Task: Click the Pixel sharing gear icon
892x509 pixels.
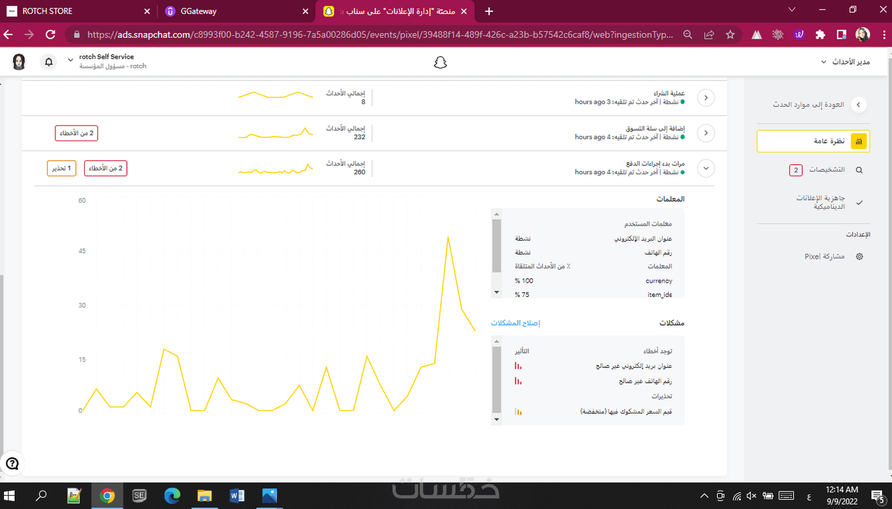Action: click(x=859, y=257)
